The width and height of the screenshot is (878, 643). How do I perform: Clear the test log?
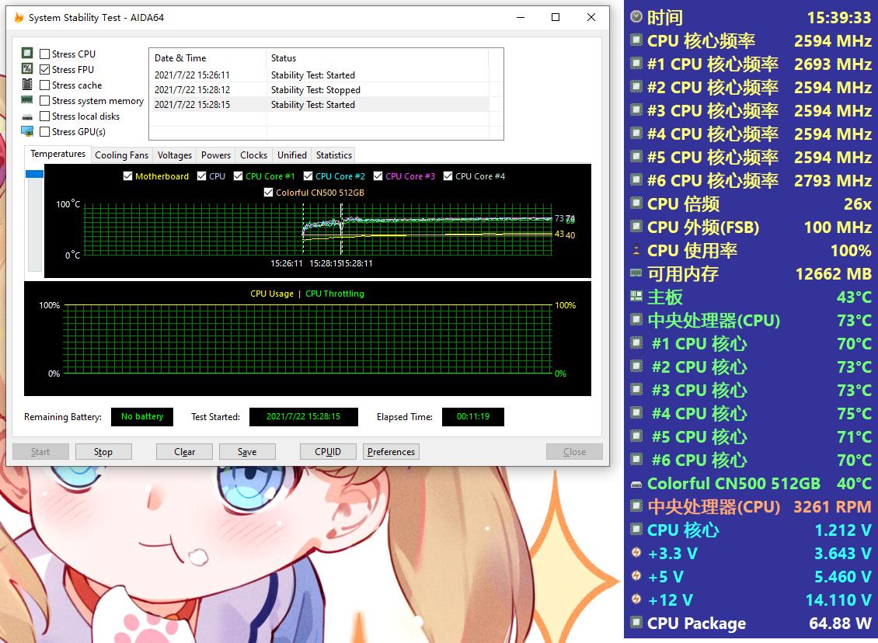[x=184, y=452]
